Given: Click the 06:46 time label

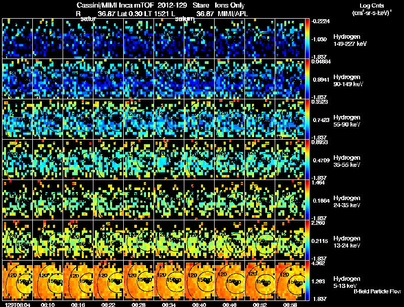Looking at the screenshot, I should [x=229, y=304].
